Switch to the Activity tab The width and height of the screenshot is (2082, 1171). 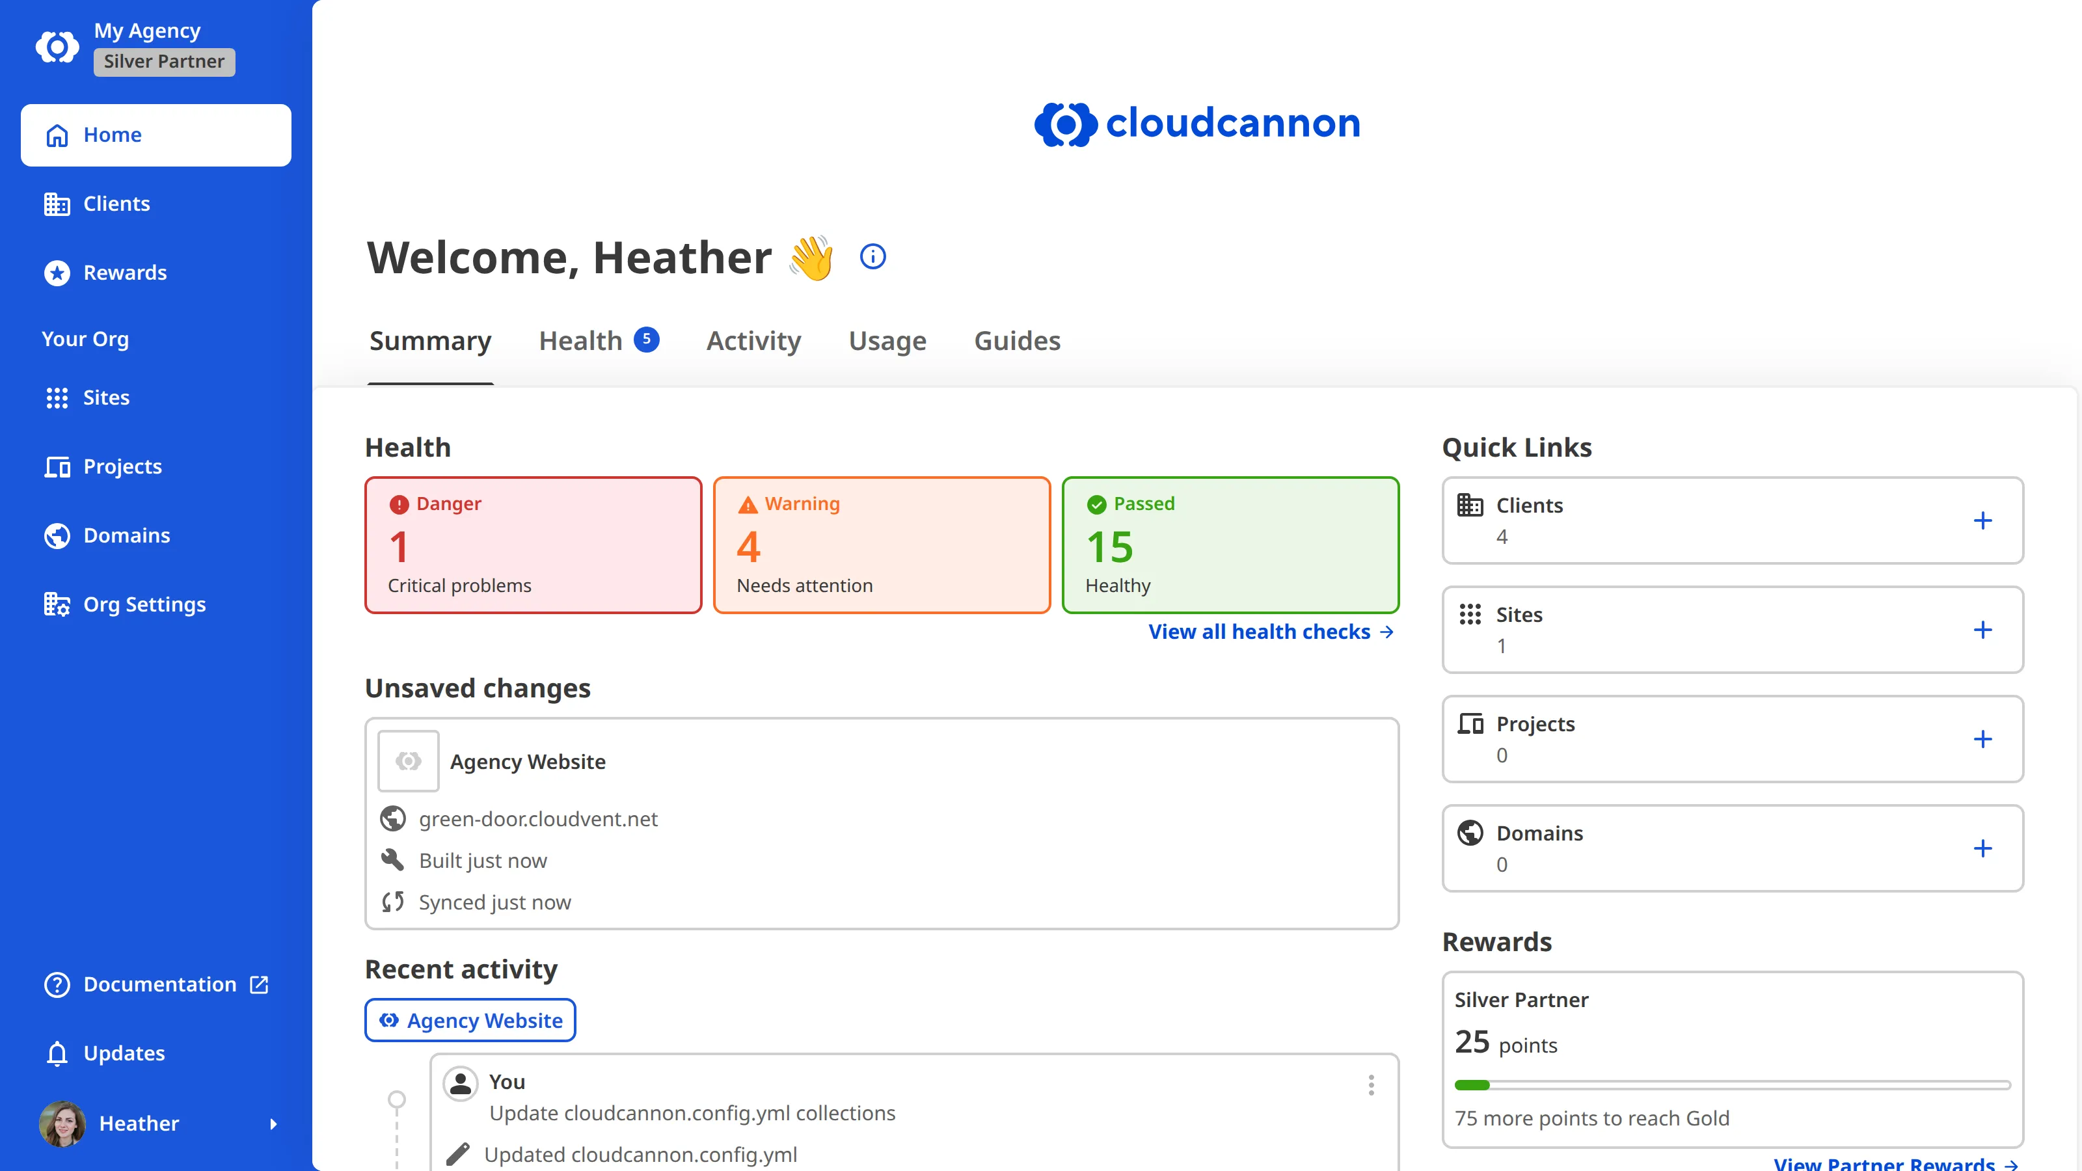tap(753, 341)
